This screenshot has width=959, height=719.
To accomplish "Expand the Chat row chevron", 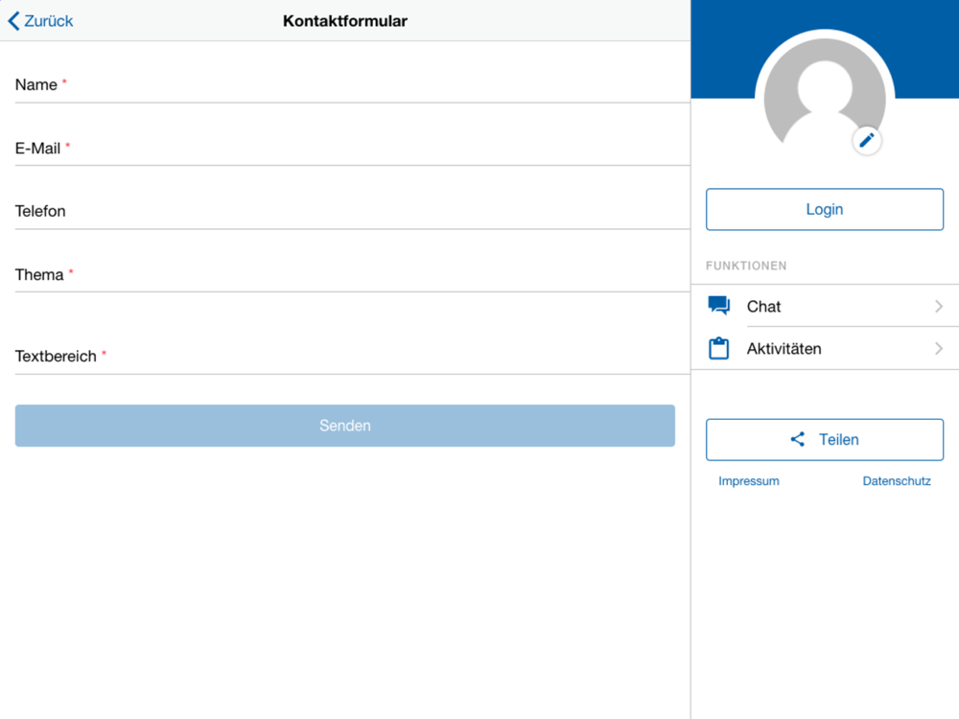I will point(939,307).
